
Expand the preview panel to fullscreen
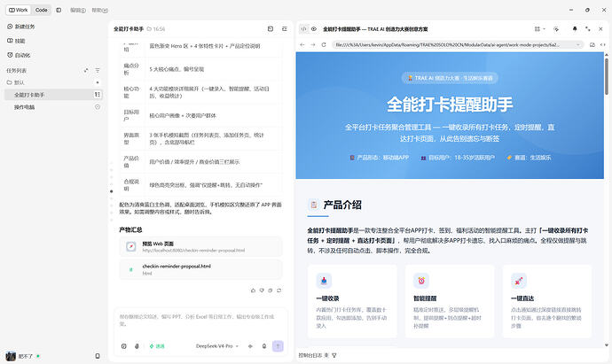(588, 29)
